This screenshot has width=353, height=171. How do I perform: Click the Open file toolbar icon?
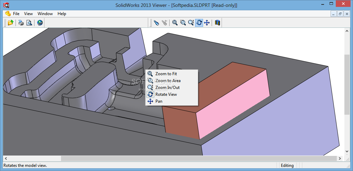tap(10, 22)
